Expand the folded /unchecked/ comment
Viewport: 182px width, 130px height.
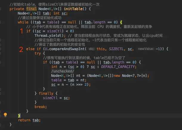pos(63,71)
